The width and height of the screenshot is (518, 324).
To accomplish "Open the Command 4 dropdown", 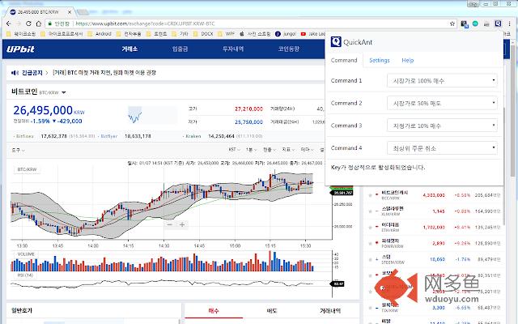I will tap(442, 148).
